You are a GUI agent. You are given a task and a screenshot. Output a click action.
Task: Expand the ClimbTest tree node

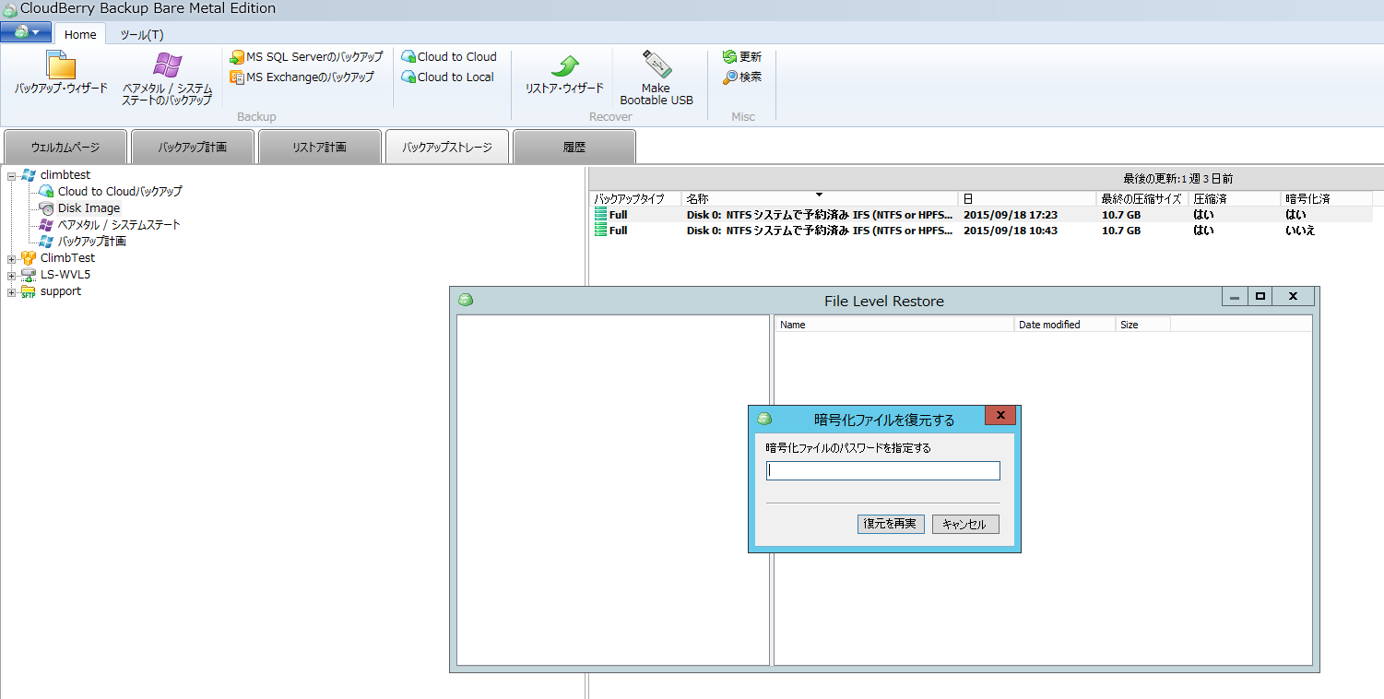pyautogui.click(x=12, y=258)
